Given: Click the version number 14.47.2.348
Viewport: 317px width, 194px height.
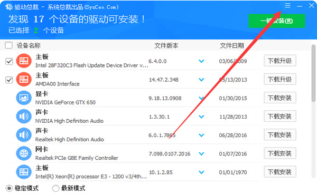Looking at the screenshot, I should [x=164, y=80].
